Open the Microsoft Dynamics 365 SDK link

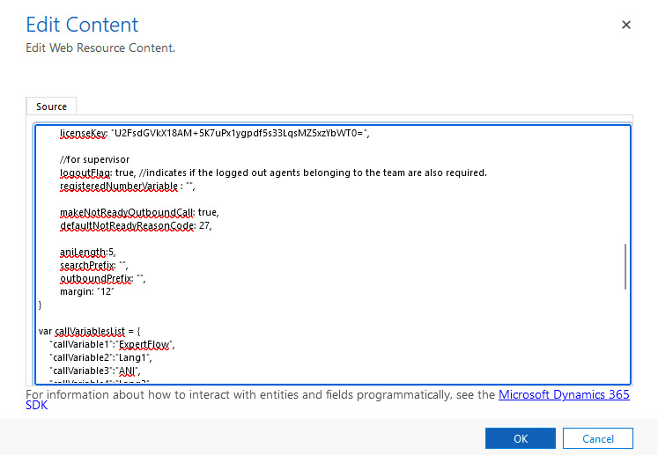click(564, 395)
